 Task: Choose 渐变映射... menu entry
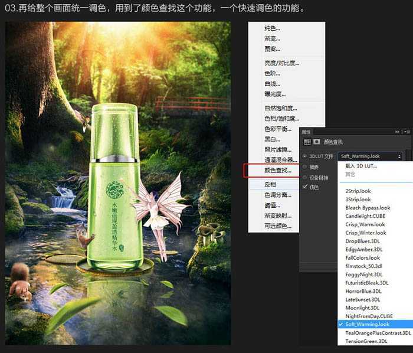(x=278, y=215)
